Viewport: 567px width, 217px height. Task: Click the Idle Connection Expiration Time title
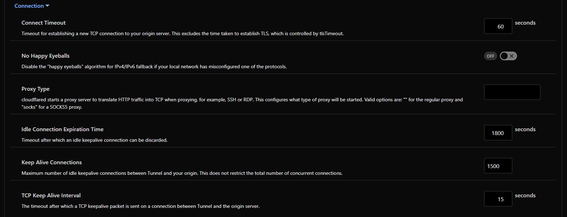[x=62, y=129]
